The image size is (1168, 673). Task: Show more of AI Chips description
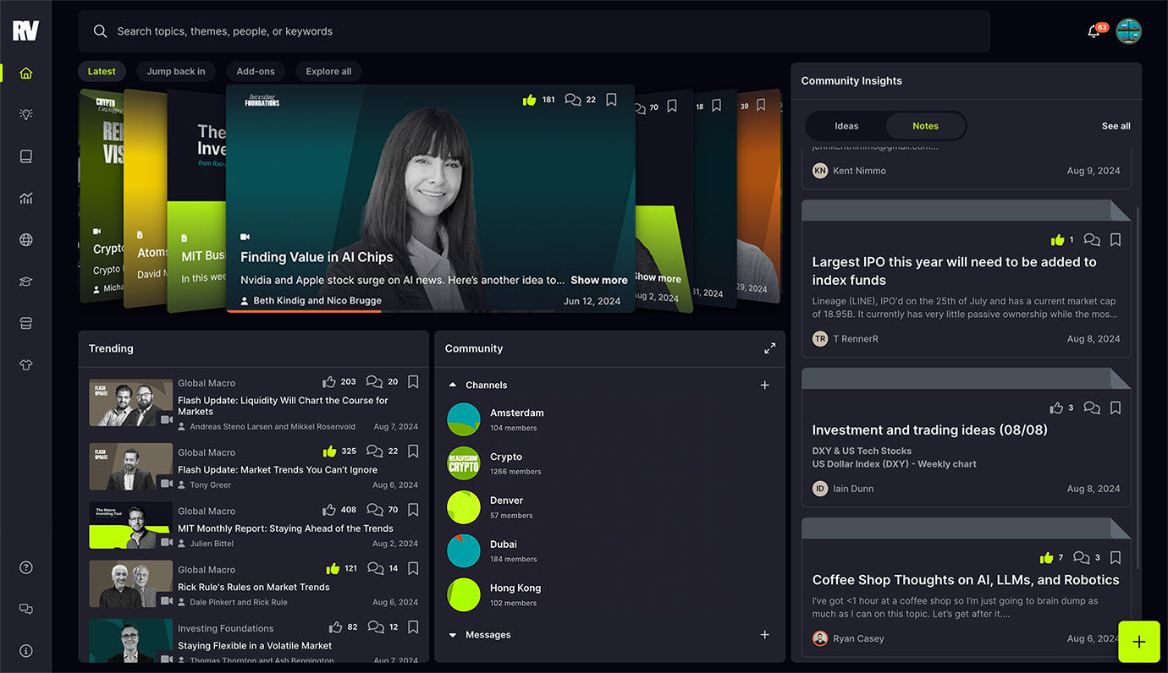tap(598, 280)
